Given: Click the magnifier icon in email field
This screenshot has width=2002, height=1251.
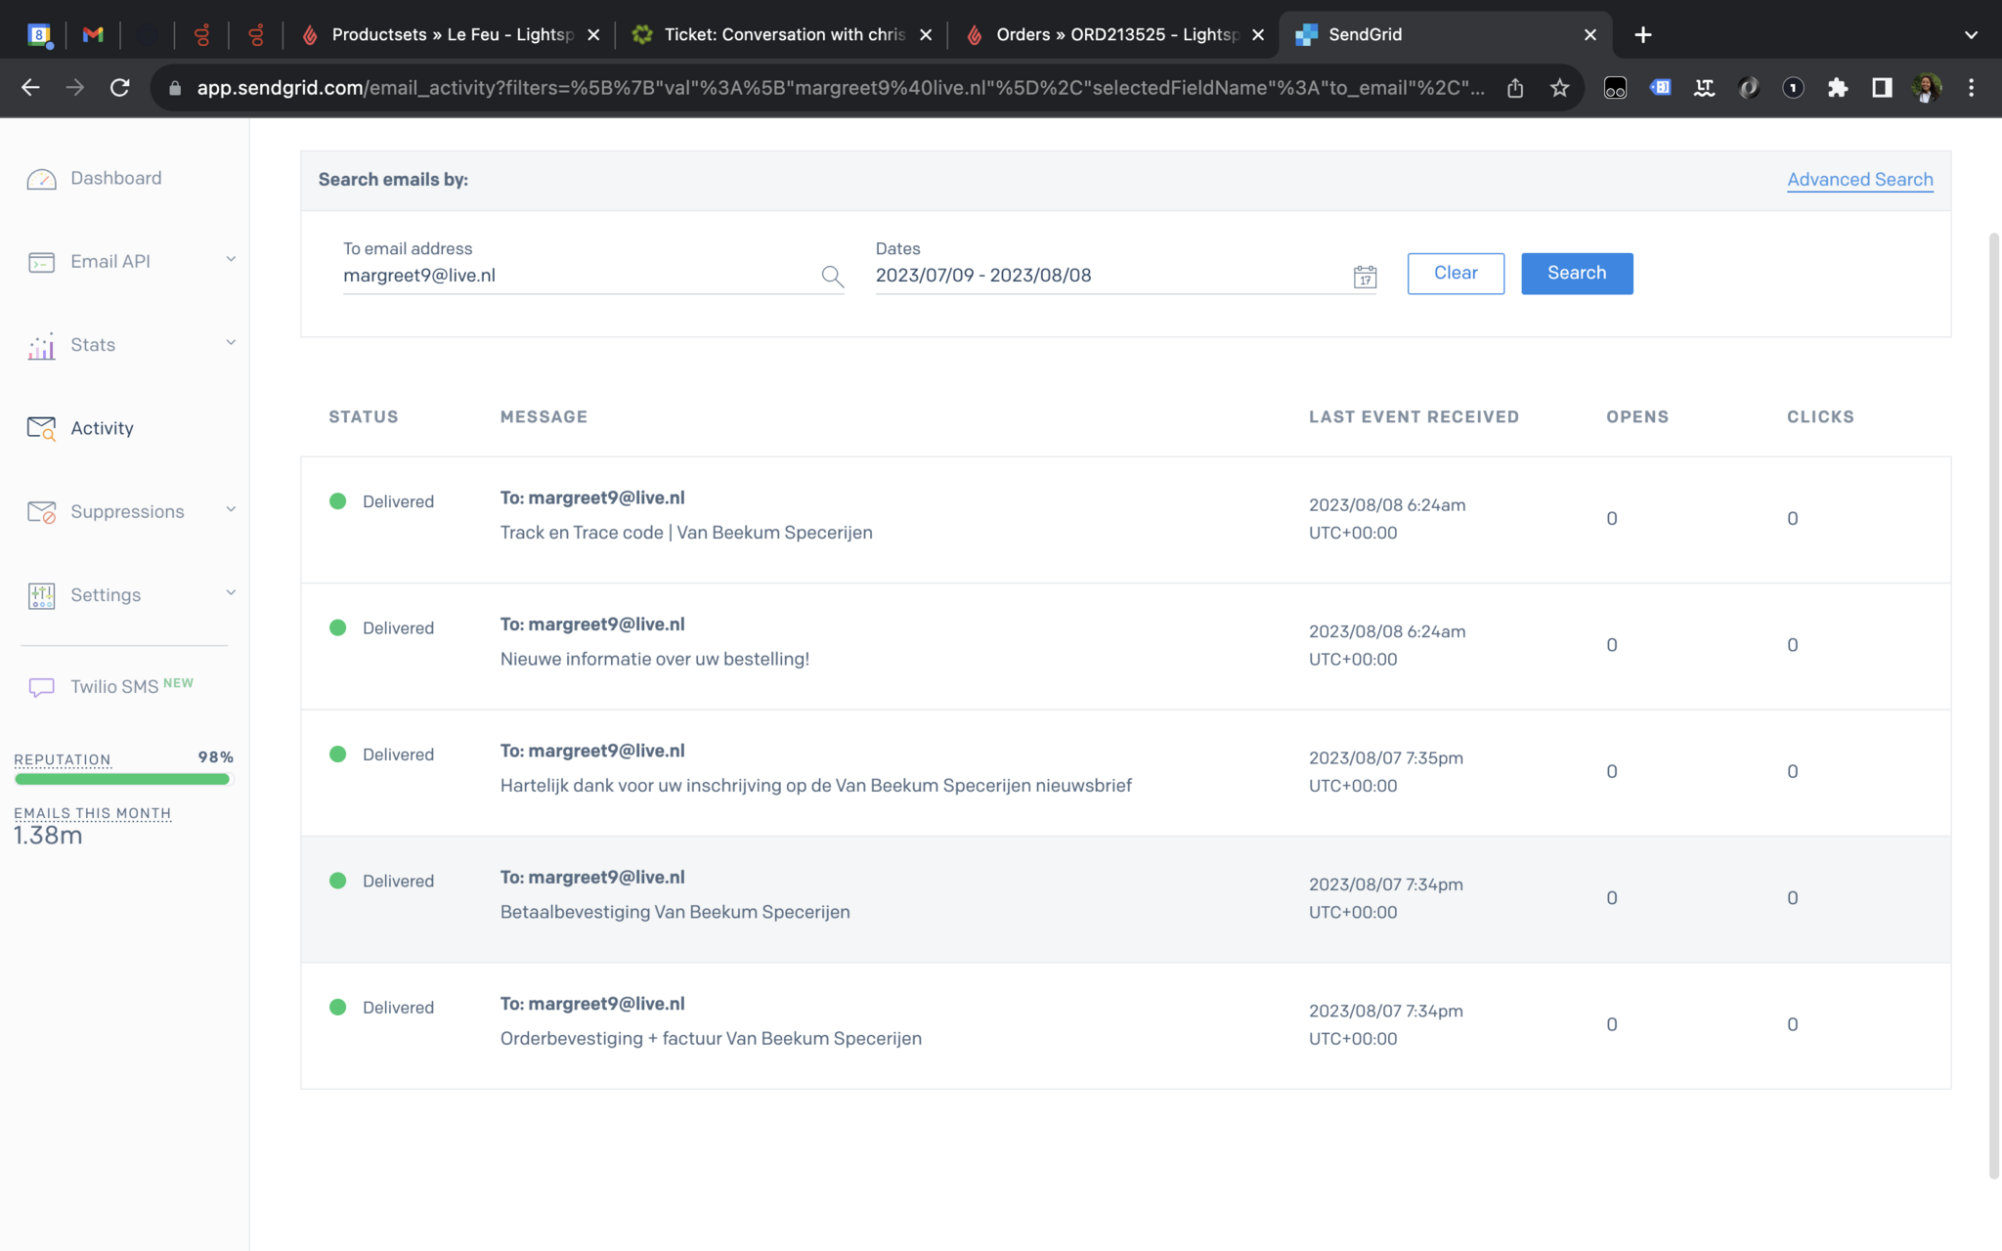Looking at the screenshot, I should coord(832,277).
